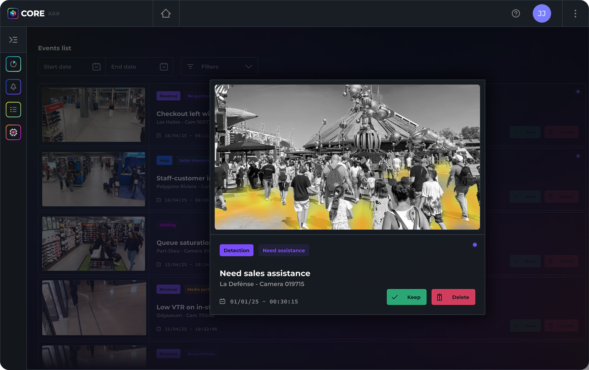Screen dimensions: 589x370
Task: Select the Events list icon in sidebar
Action: click(x=13, y=109)
